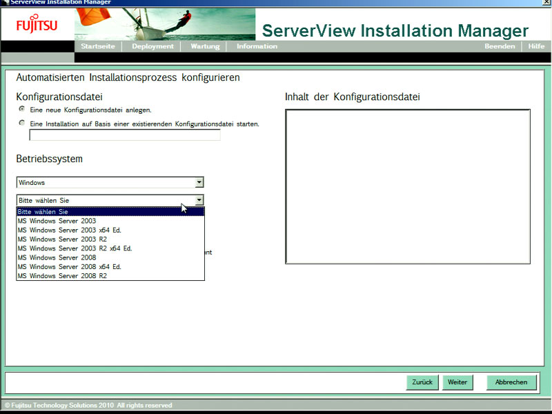Open Hilfe in the navigation bar

(x=536, y=46)
